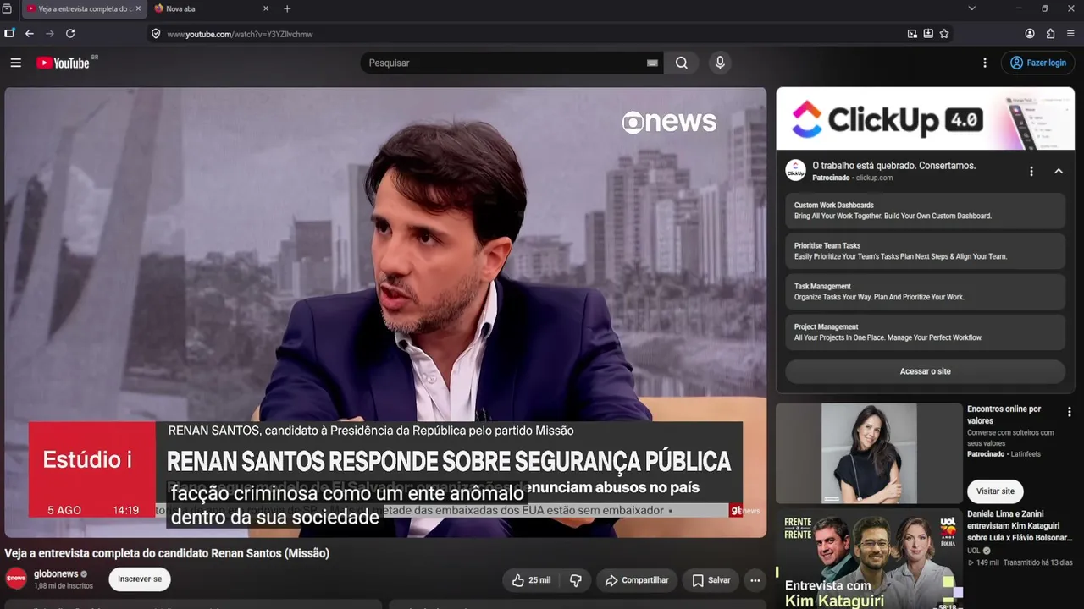
Task: Open the globonews channel avatar
Action: pyautogui.click(x=16, y=579)
